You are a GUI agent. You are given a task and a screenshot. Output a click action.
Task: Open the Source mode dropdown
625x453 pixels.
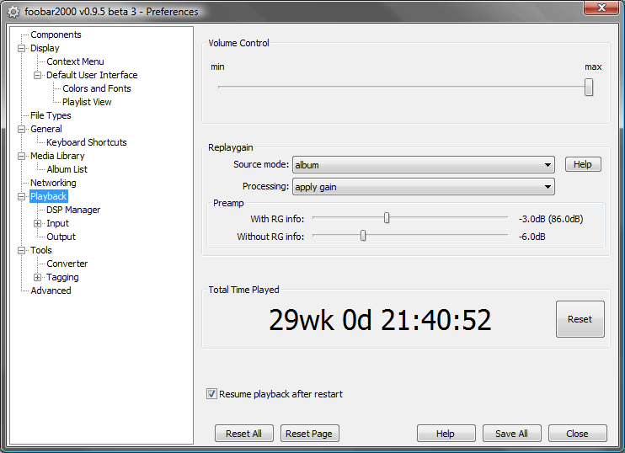point(423,165)
